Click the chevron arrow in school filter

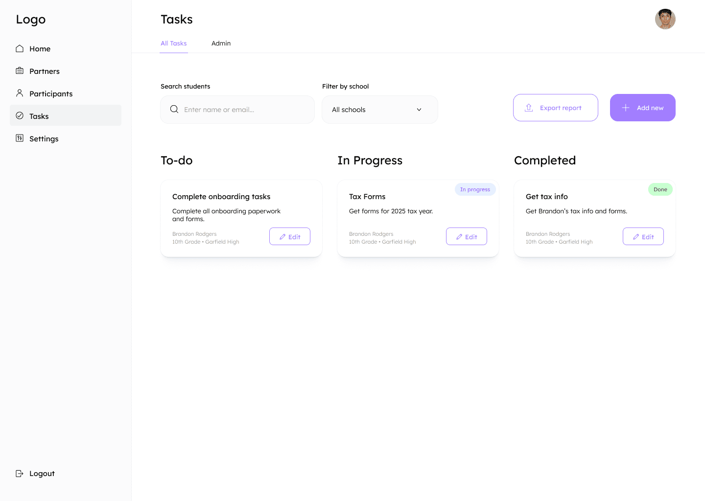tap(419, 110)
